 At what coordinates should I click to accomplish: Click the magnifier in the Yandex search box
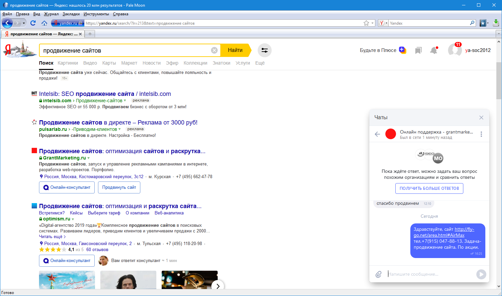472,23
